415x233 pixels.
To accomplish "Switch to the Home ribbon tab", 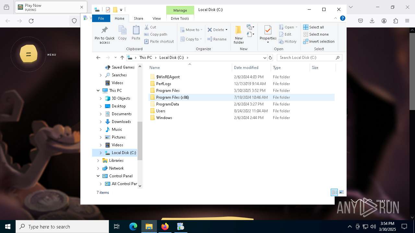I will tap(119, 18).
